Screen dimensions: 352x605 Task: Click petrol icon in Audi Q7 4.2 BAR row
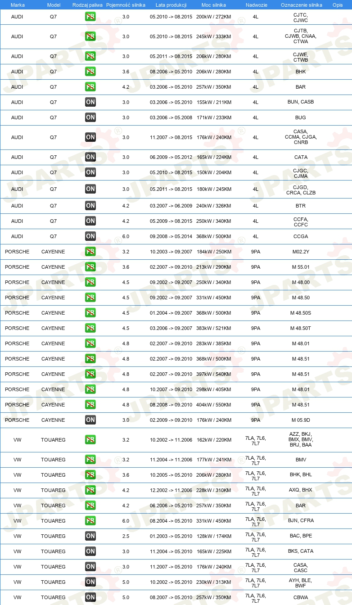tap(90, 87)
